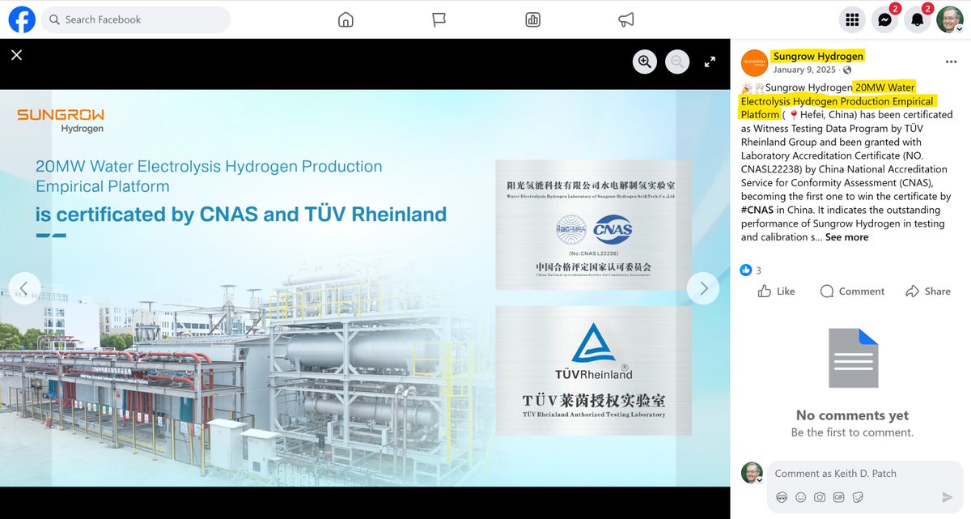Insert an emoji in the comment

[x=801, y=497]
